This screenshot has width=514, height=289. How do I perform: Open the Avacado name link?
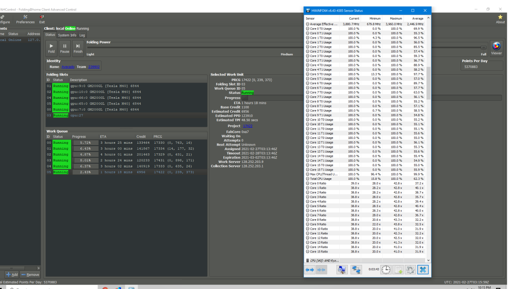[x=68, y=67]
